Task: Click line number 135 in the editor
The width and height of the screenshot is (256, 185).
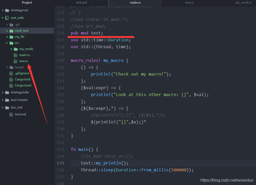Action: (x=60, y=163)
